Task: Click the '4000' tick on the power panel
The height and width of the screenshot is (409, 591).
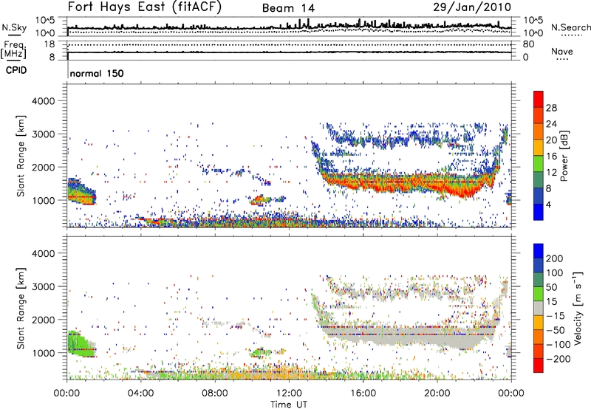Action: tap(43, 101)
